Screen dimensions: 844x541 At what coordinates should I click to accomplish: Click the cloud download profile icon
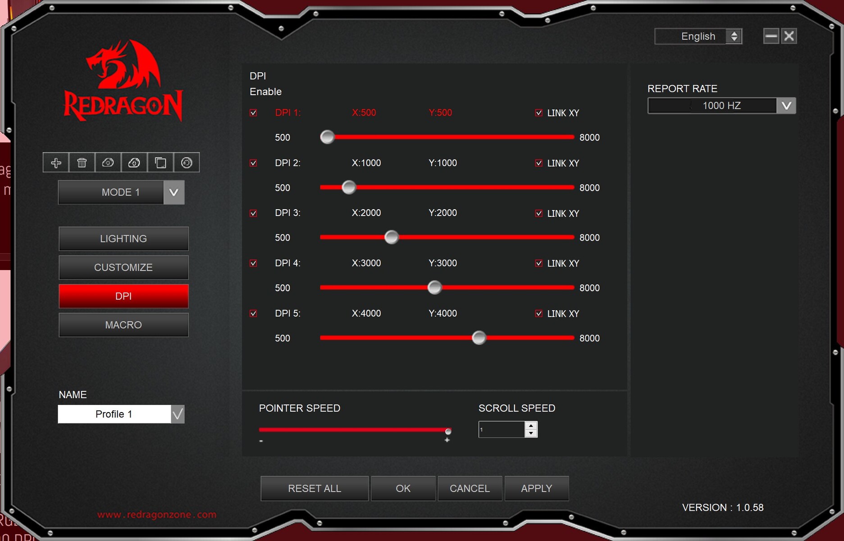click(x=134, y=163)
